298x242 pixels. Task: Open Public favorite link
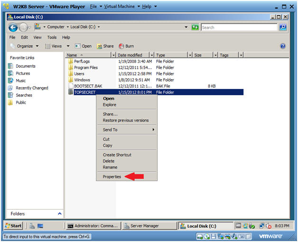[x=17, y=102]
